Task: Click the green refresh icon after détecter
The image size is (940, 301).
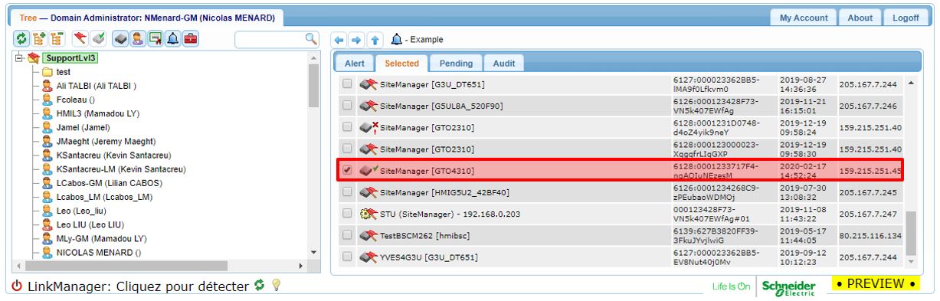Action: tap(260, 286)
